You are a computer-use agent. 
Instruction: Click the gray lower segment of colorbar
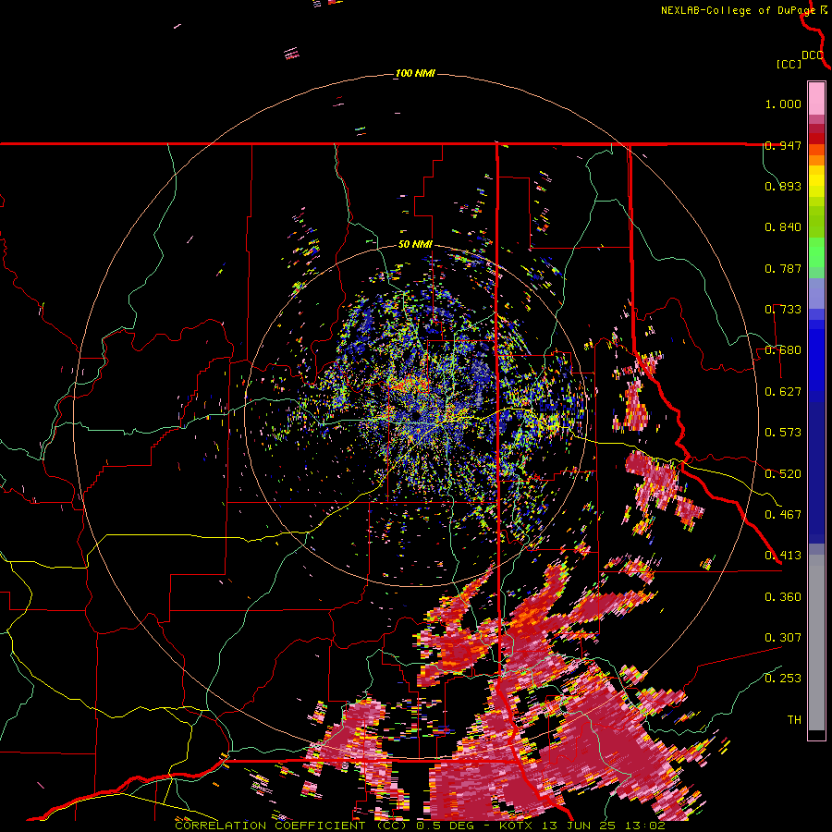[816, 642]
